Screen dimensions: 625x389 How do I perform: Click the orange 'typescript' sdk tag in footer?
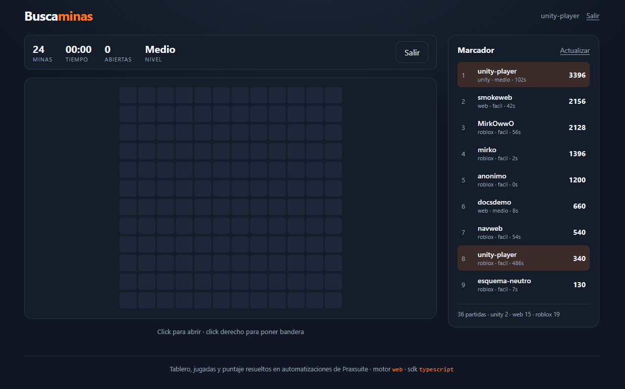[x=436, y=369]
